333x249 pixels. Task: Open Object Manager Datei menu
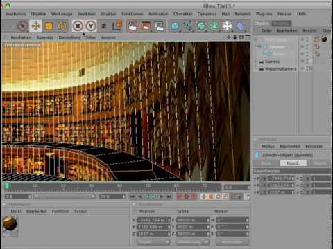(266, 30)
